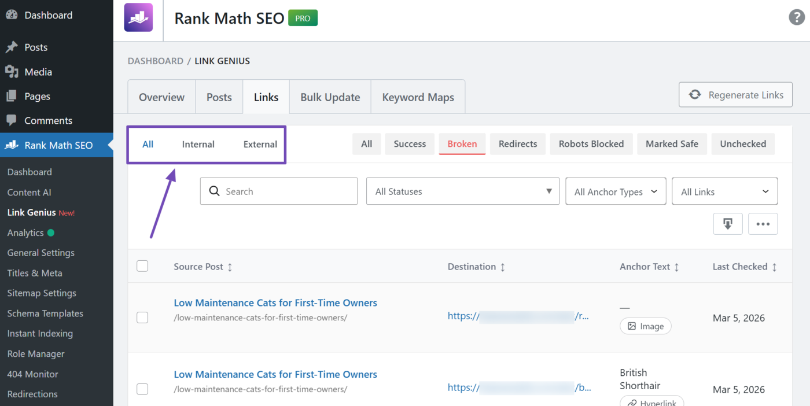This screenshot has height=406, width=810.
Task: Sort by Destination arrows icon
Action: 502,267
